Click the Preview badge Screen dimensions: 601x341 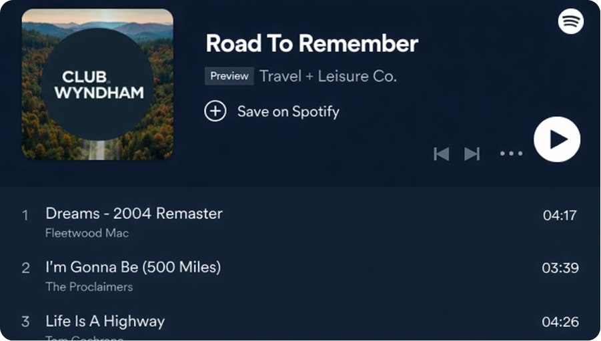coord(229,76)
